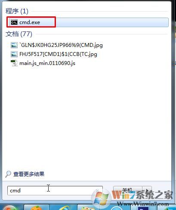Clear the search box with the X
This screenshot has height=210, width=176.
click(x=98, y=191)
